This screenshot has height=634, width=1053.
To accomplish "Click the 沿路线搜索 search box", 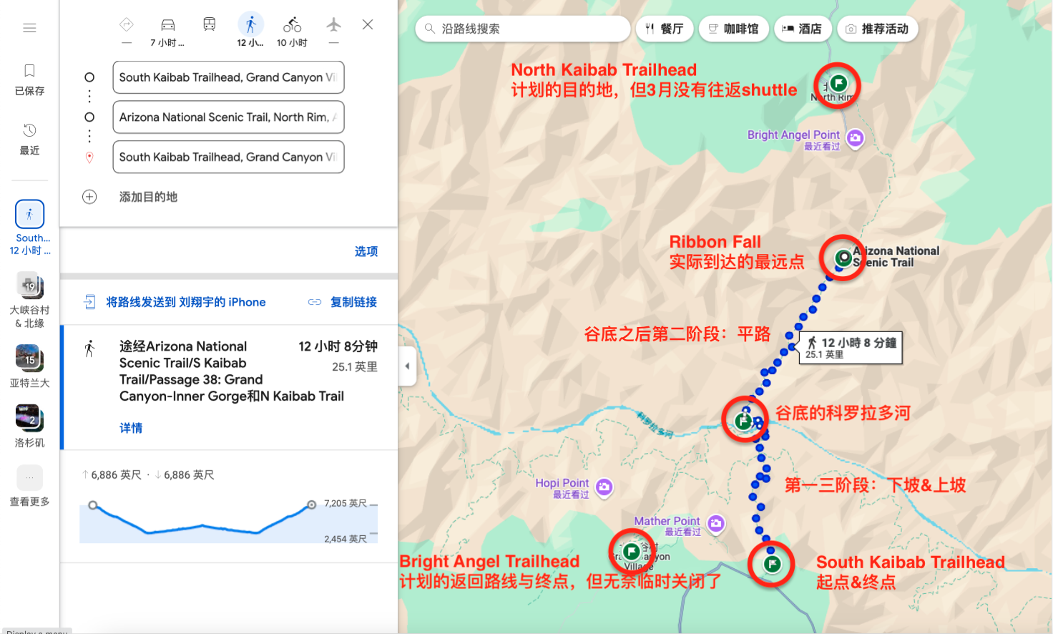I will point(522,29).
